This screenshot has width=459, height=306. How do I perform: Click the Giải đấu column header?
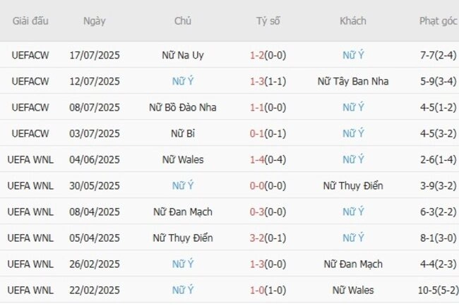30,20
